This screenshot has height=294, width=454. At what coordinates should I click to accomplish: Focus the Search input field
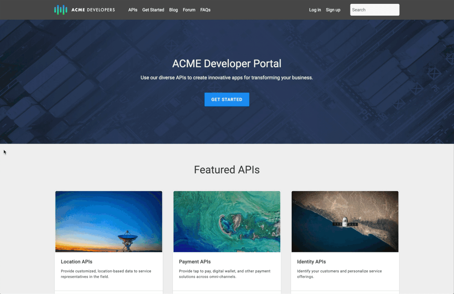point(375,10)
